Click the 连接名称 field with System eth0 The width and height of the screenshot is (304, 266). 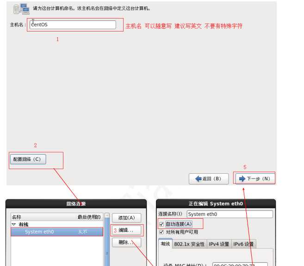230,214
